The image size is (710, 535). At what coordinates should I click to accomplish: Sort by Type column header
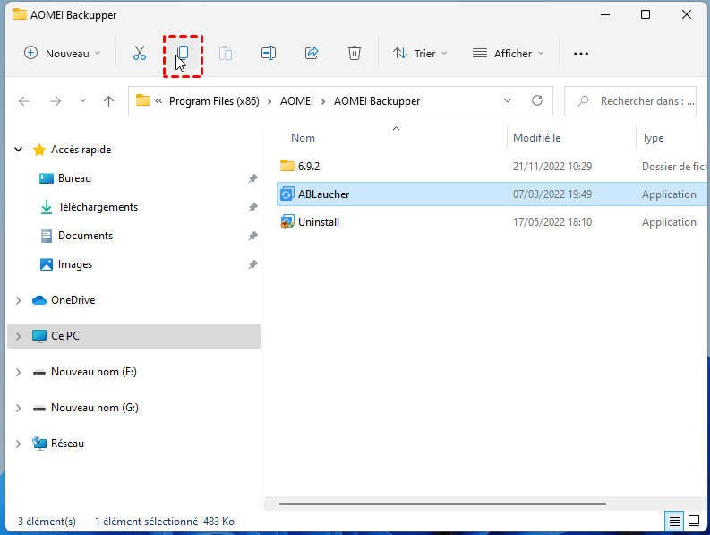(x=653, y=138)
